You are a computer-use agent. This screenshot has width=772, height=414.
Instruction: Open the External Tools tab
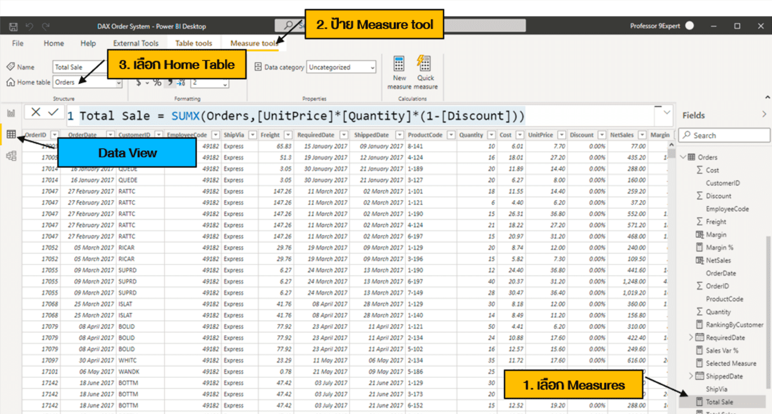tap(136, 43)
